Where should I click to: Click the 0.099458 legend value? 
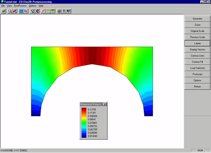click(x=92, y=116)
